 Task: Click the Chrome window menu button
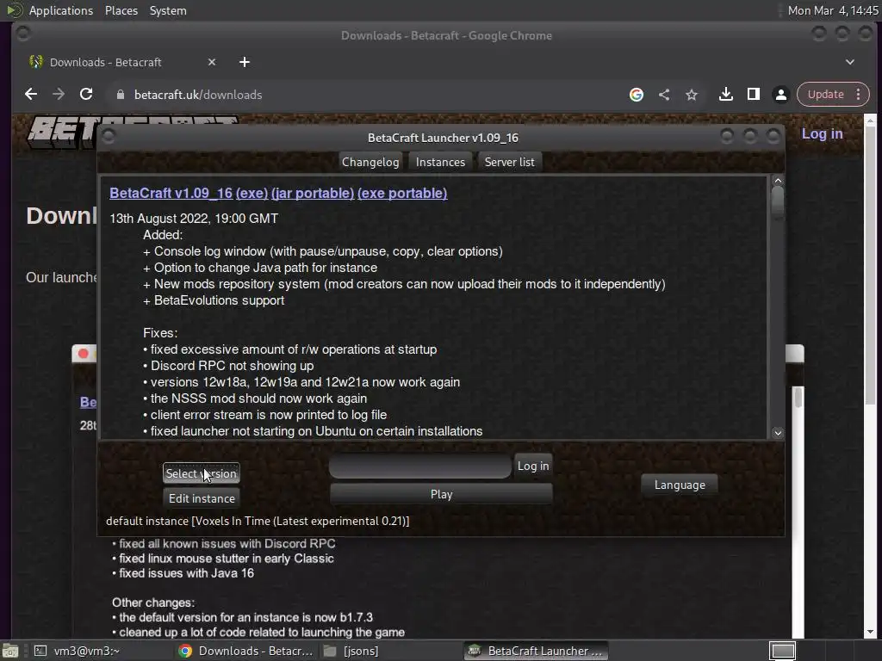(x=22, y=34)
